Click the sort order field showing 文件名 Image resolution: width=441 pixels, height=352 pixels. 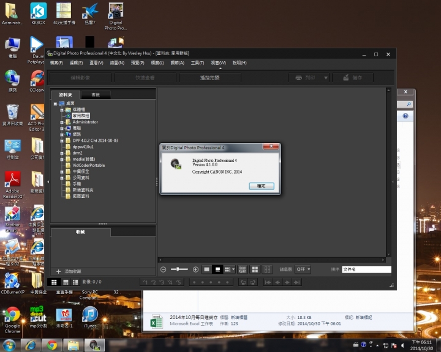[366, 269]
